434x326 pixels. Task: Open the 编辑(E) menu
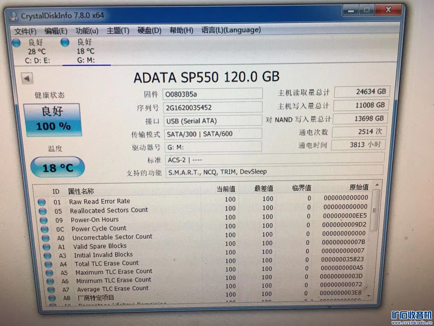click(56, 31)
